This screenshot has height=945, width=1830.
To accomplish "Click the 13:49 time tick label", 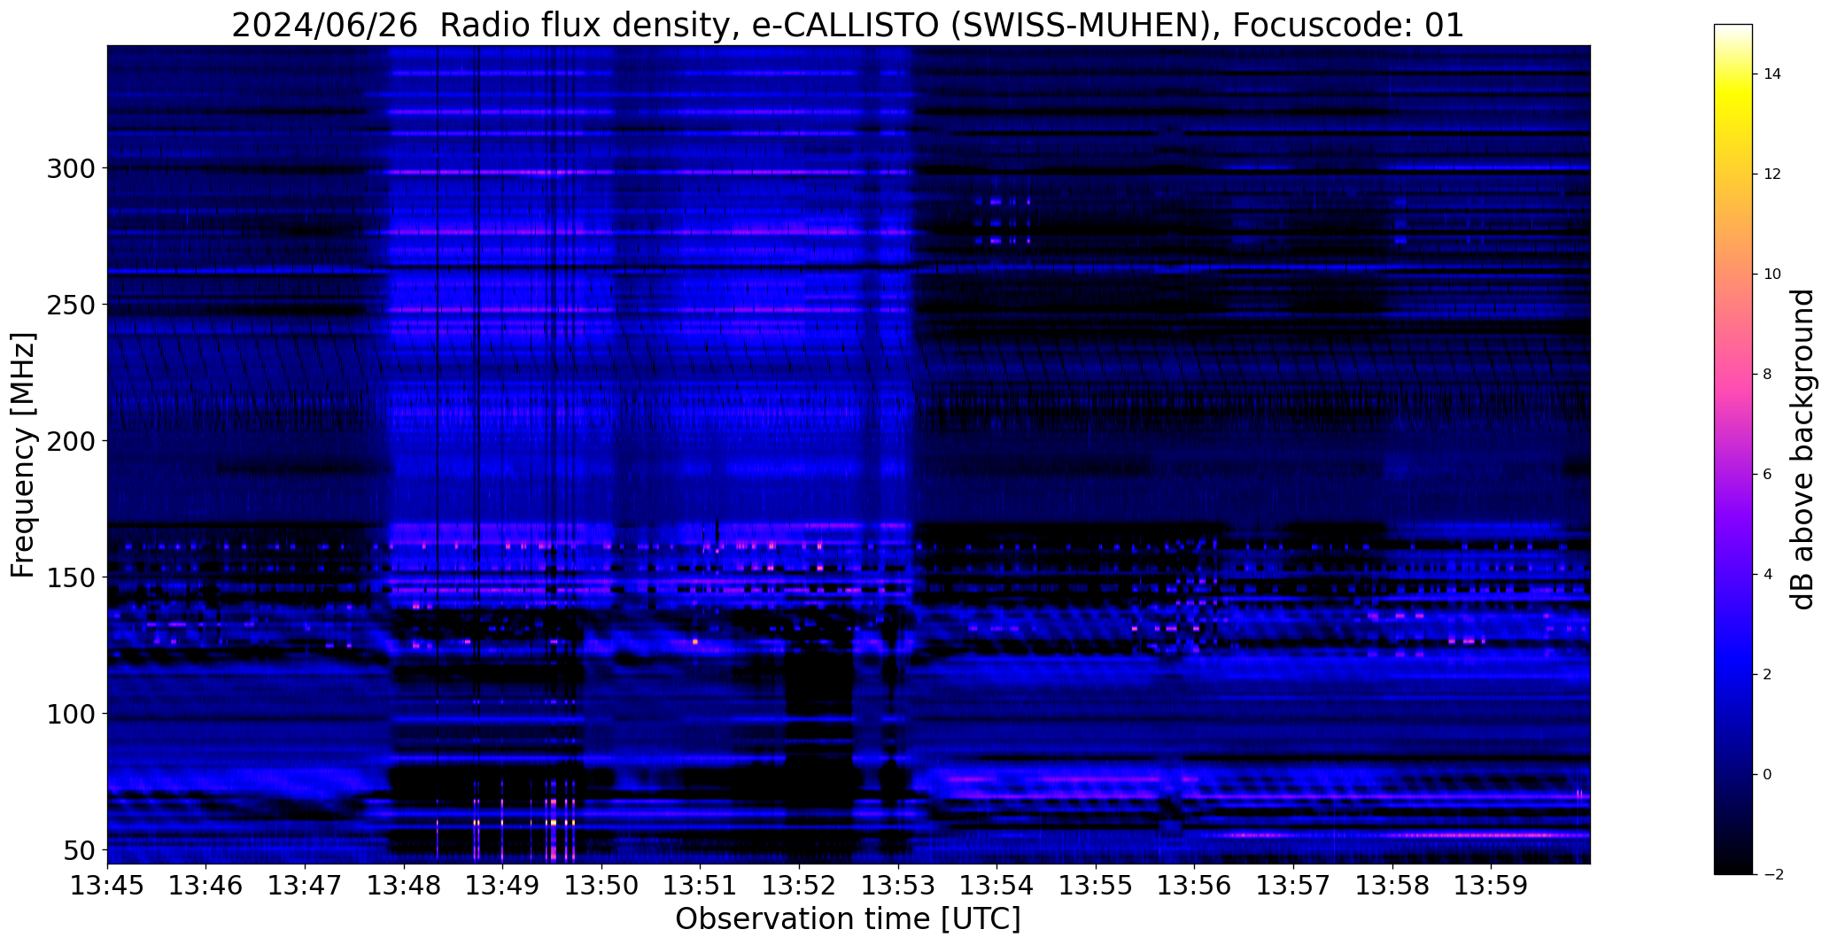I will click(x=502, y=885).
